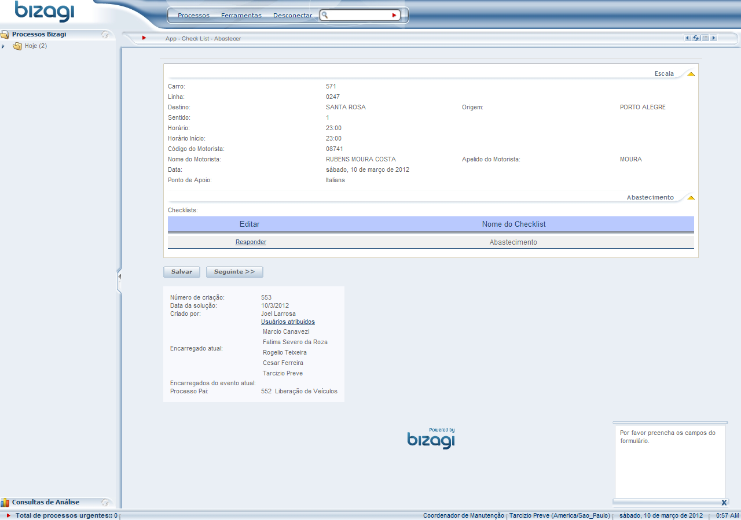Click the Responder link
This screenshot has height=520, width=741.
pos(251,242)
